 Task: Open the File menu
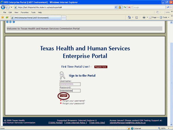5,13
